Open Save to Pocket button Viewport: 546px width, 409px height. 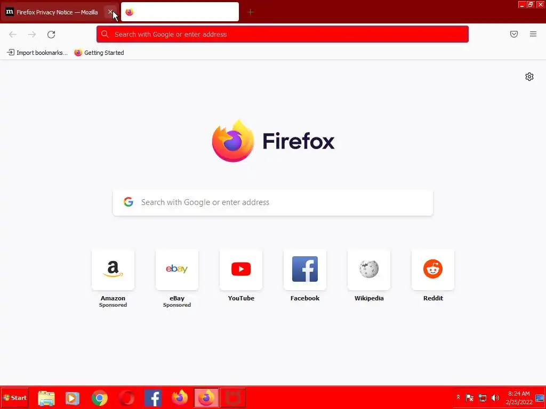pos(513,34)
